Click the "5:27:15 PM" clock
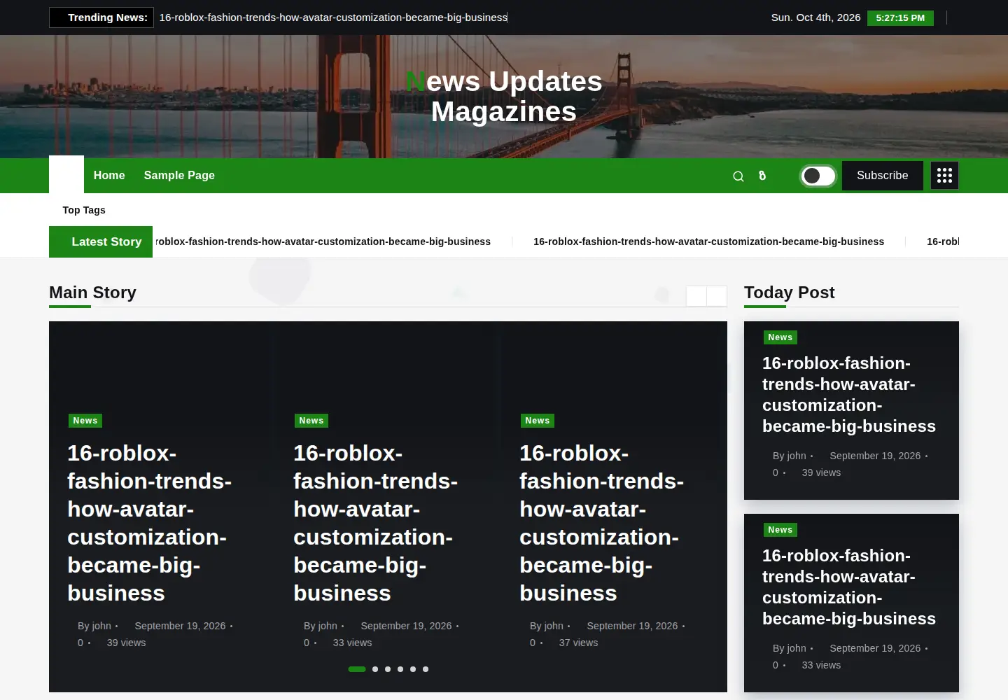1008x700 pixels. (900, 18)
